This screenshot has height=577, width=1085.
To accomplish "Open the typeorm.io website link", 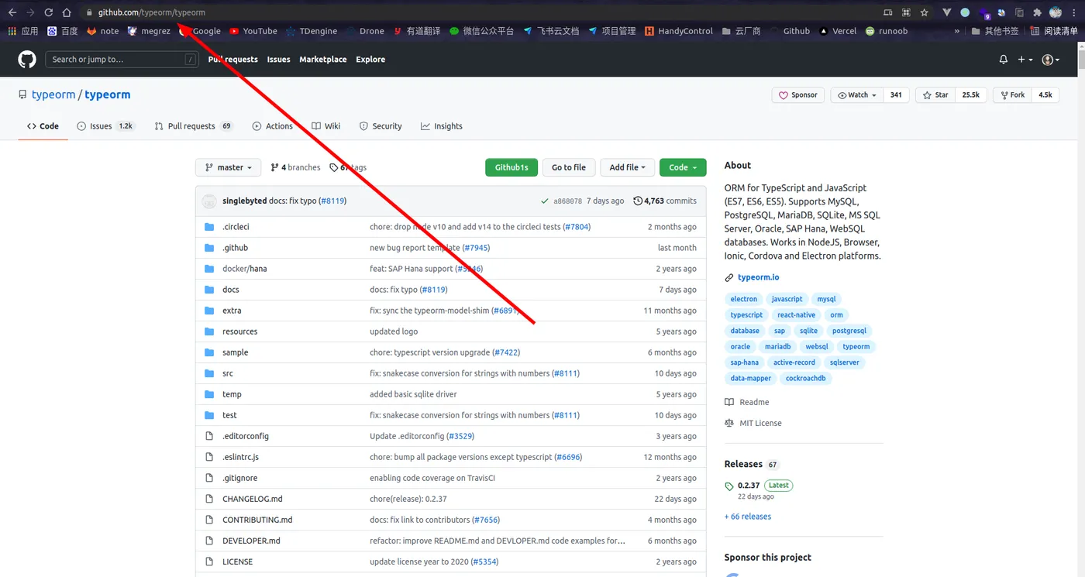I will click(x=758, y=277).
